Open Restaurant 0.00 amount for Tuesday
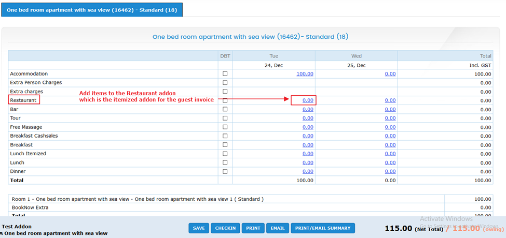506x238 pixels. 308,100
